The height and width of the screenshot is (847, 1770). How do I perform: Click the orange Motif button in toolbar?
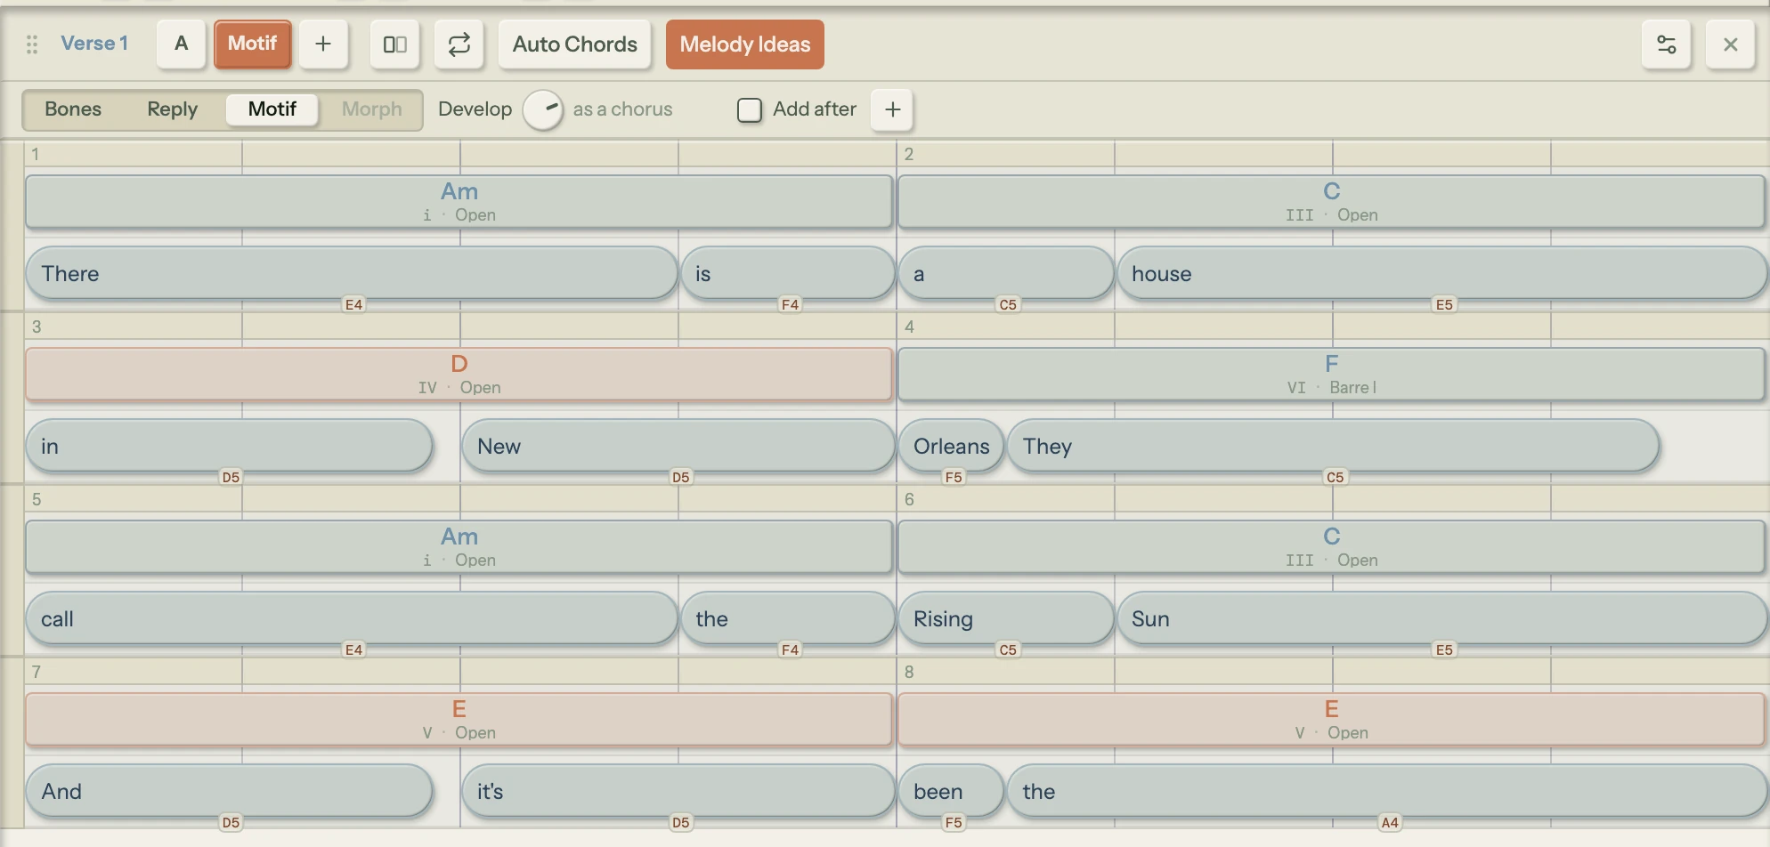click(x=252, y=44)
